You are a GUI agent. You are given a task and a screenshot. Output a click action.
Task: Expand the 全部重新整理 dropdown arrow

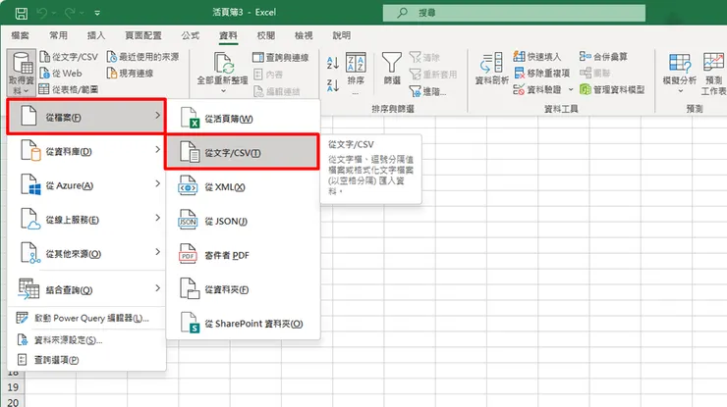point(223,91)
